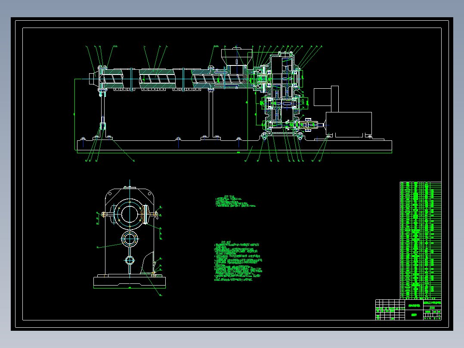
Task: Select the middle shaft cover in the end view
Action: [x=130, y=239]
